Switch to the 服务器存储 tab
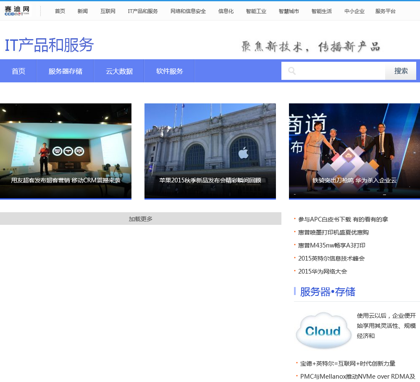 pyautogui.click(x=65, y=71)
